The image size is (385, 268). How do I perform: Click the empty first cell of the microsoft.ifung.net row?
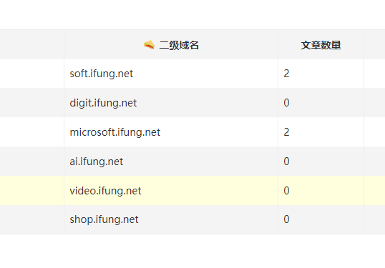point(32,132)
